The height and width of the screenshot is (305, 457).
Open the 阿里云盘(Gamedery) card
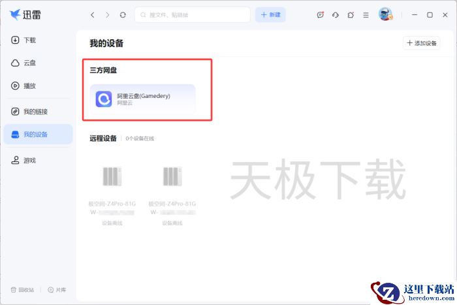coord(142,99)
